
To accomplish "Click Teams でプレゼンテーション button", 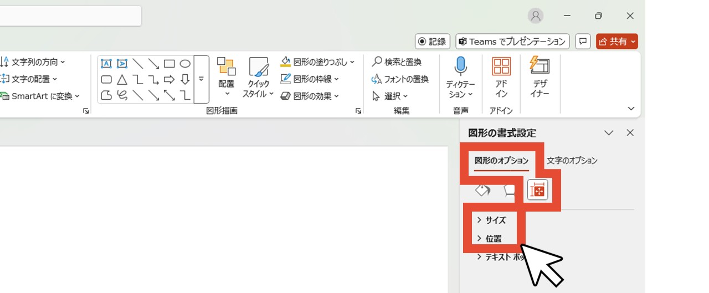I will [512, 42].
